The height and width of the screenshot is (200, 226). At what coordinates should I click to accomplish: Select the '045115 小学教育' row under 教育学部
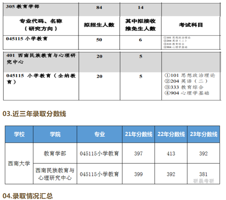click(x=27, y=39)
